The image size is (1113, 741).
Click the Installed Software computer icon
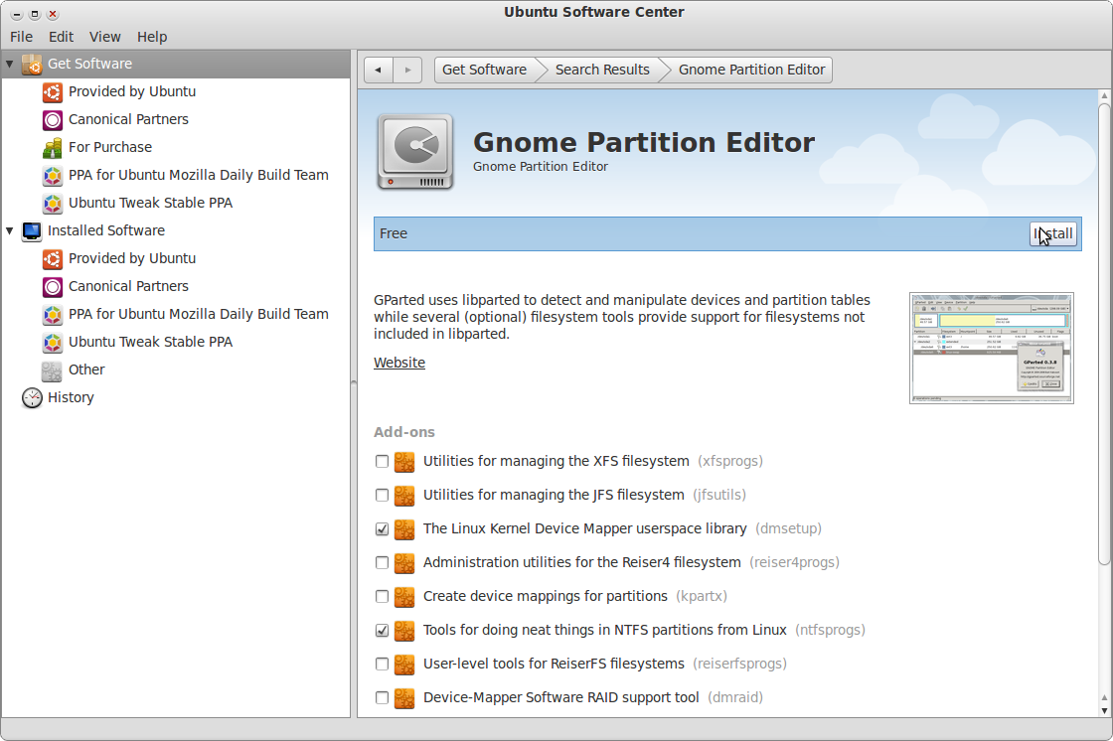click(x=32, y=230)
